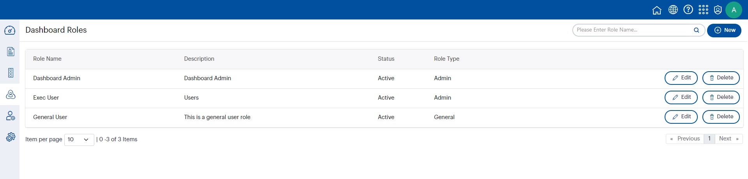Click the Status column header
The width and height of the screenshot is (748, 179).
click(x=386, y=59)
